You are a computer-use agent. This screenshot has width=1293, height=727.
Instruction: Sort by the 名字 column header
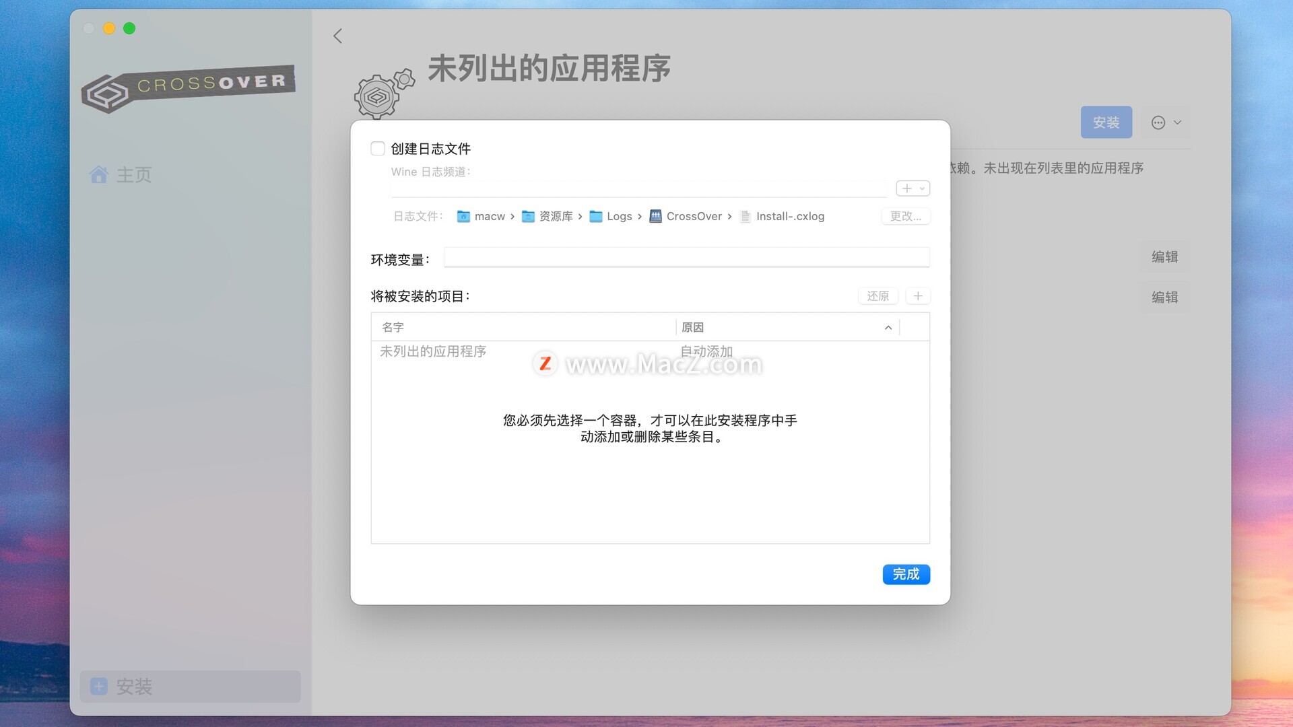[523, 327]
